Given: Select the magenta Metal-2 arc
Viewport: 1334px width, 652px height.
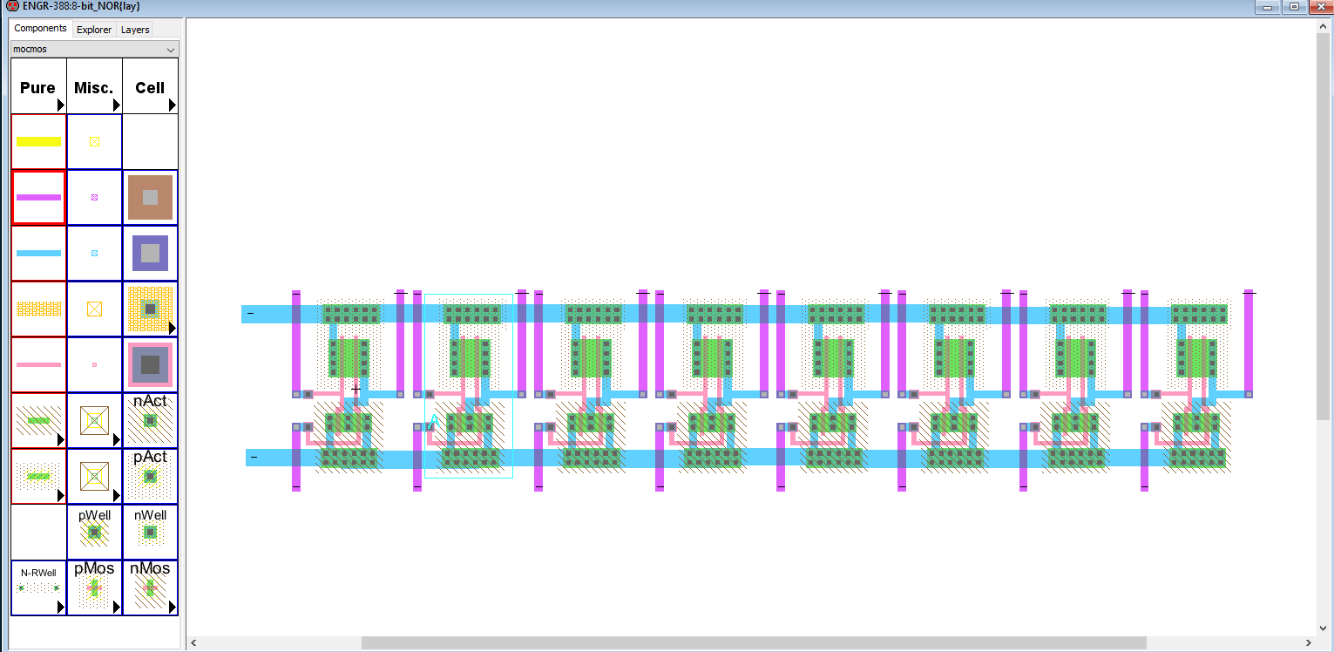Looking at the screenshot, I should click(38, 197).
